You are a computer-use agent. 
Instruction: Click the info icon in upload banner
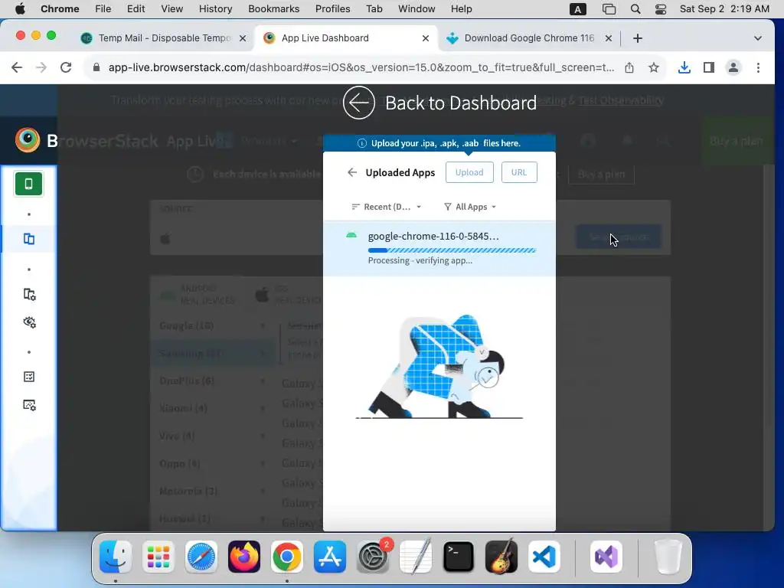point(362,143)
